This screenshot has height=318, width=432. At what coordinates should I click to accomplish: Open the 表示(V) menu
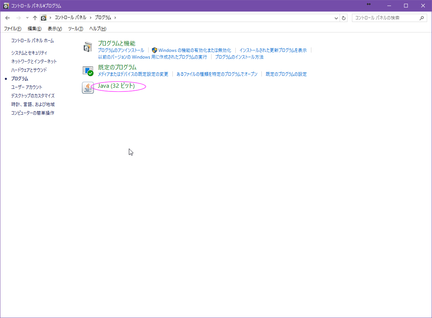tap(55, 29)
